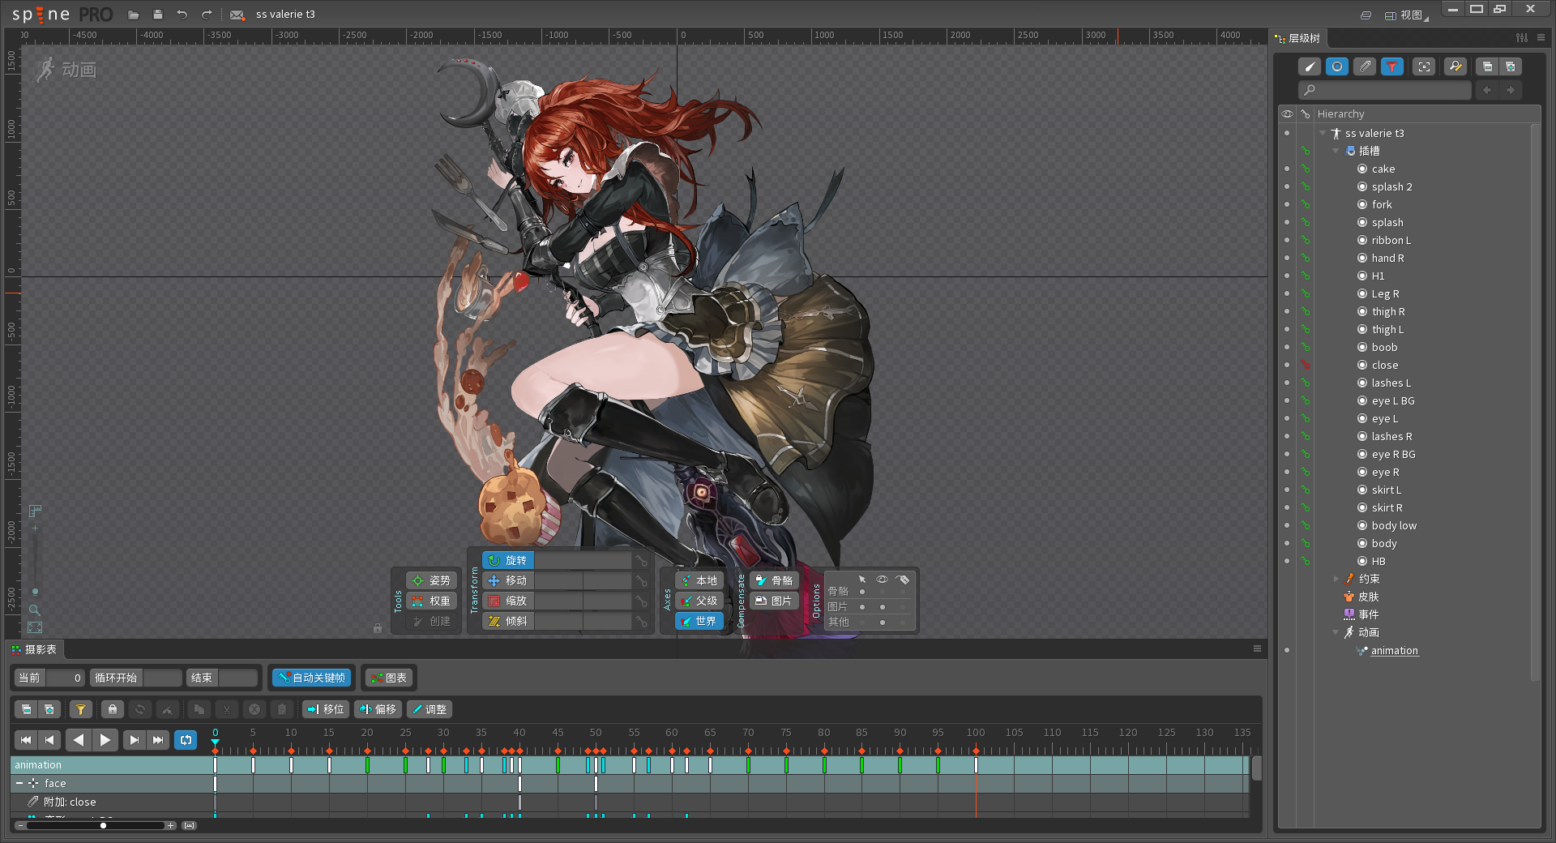Toggle visibility dot for eye L slot
The height and width of the screenshot is (843, 1556).
click(x=1287, y=418)
